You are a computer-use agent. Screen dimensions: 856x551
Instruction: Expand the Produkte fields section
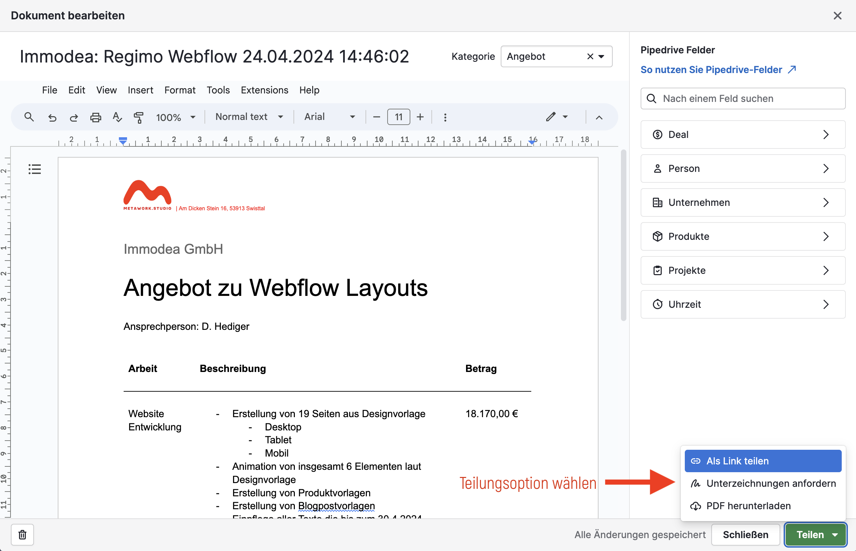point(743,236)
